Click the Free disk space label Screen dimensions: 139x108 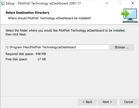17,59
